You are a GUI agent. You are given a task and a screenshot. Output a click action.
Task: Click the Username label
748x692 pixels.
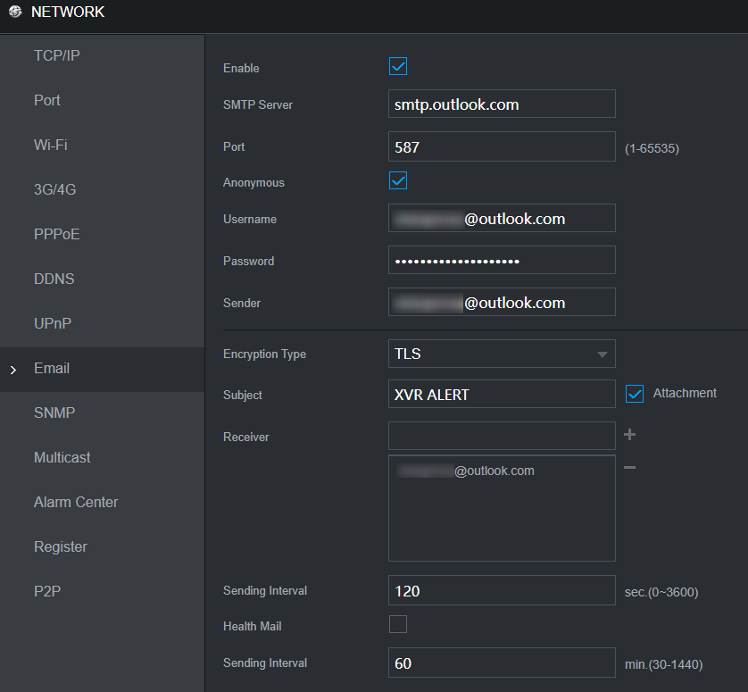(250, 219)
